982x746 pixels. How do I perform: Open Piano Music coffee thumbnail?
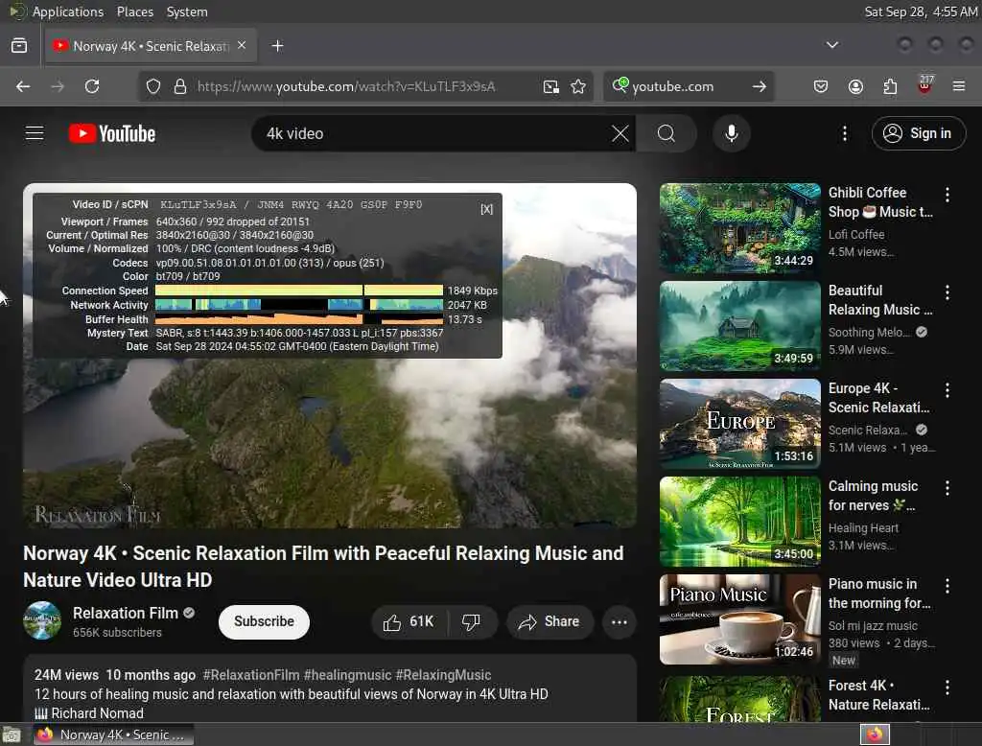click(739, 618)
